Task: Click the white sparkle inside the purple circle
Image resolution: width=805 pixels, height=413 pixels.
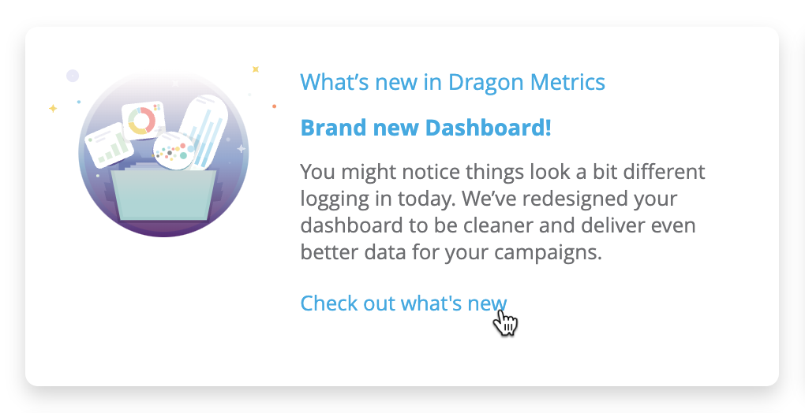Action: pos(241,148)
